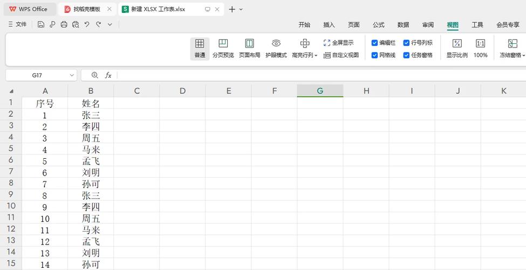Switch to the 页面 ribbon tab
526x270 pixels.
[354, 25]
